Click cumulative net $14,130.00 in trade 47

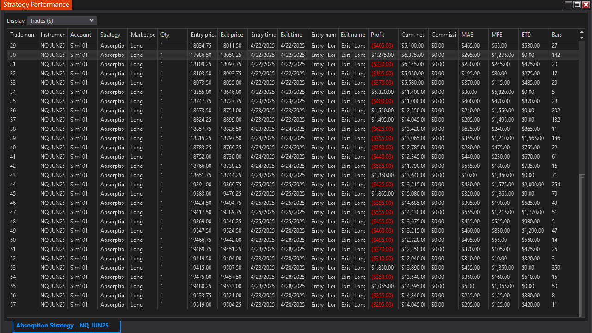coord(413,212)
